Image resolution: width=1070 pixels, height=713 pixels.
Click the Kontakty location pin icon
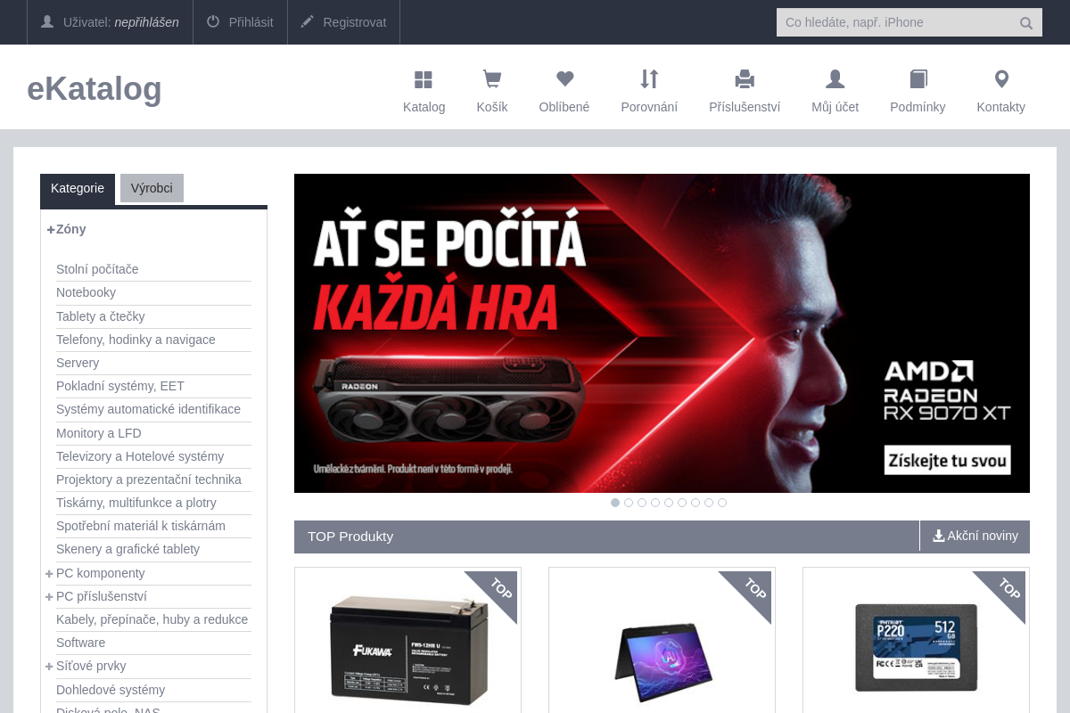pyautogui.click(x=1000, y=79)
